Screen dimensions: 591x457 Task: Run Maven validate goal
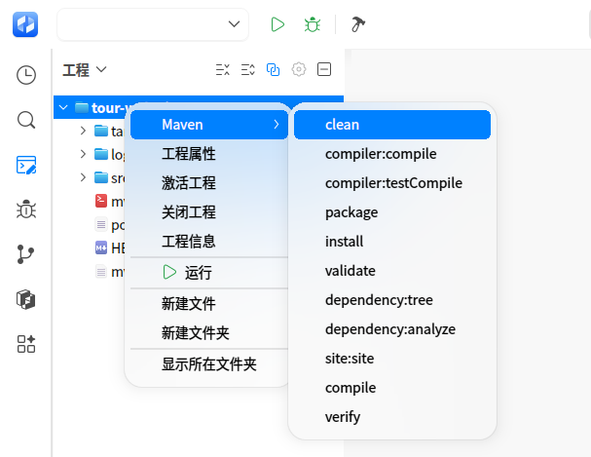tap(392, 271)
